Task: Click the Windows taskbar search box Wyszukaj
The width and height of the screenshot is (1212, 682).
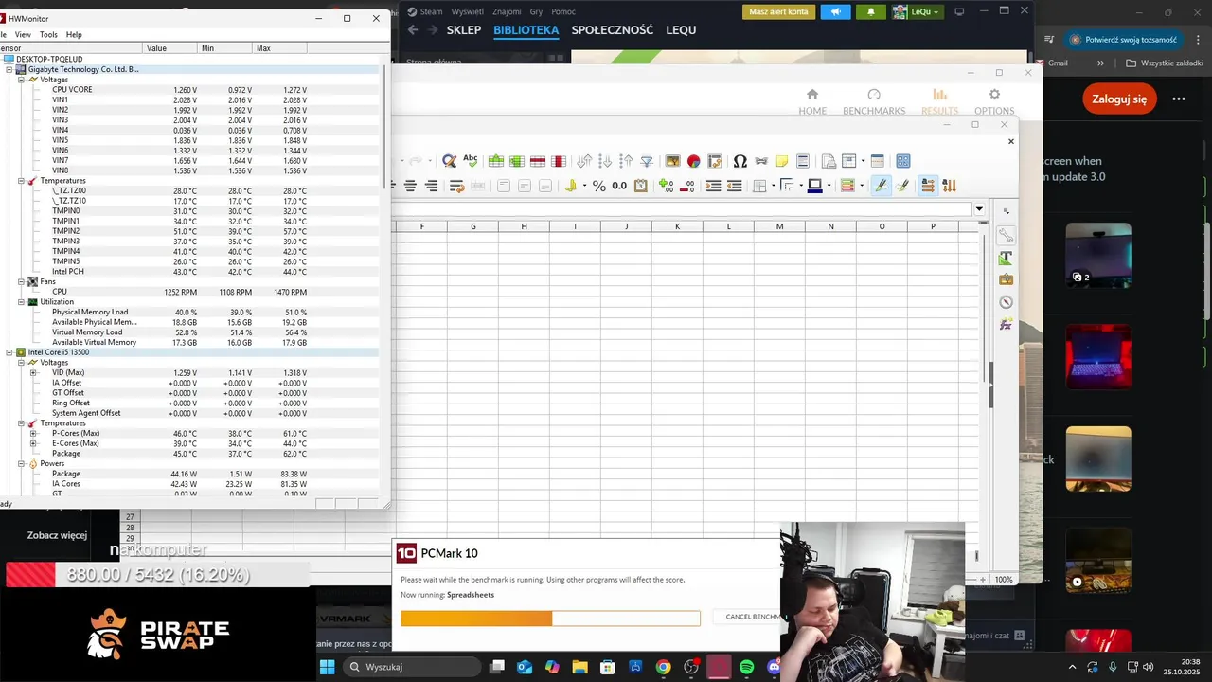Action: coord(414,667)
